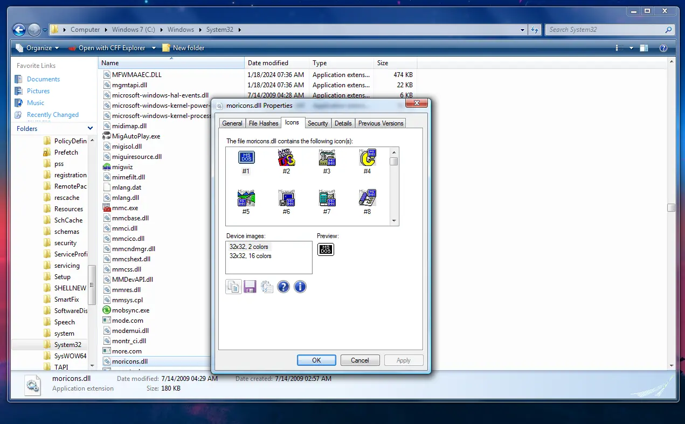This screenshot has height=424, width=685.
Task: Open the address bar history dropdown
Action: [523, 30]
